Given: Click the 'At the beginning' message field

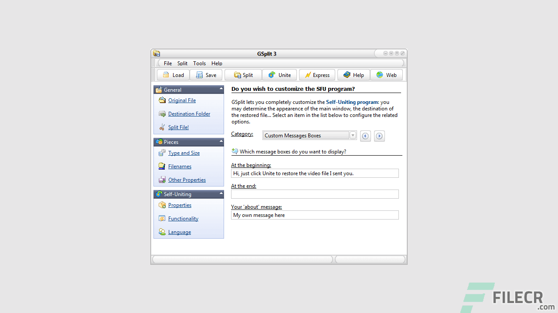Looking at the screenshot, I should coord(315,173).
